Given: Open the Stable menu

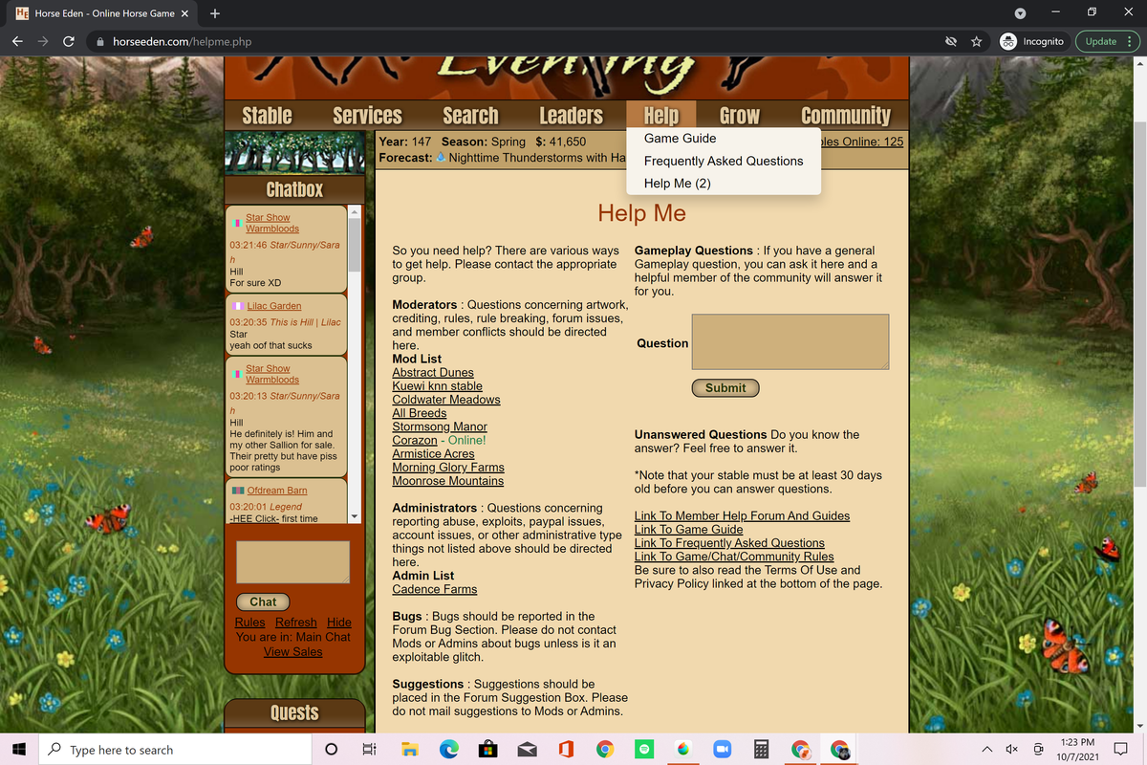Looking at the screenshot, I should click(267, 116).
